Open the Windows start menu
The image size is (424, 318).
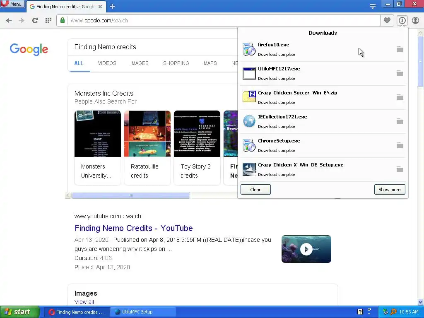pos(19,312)
